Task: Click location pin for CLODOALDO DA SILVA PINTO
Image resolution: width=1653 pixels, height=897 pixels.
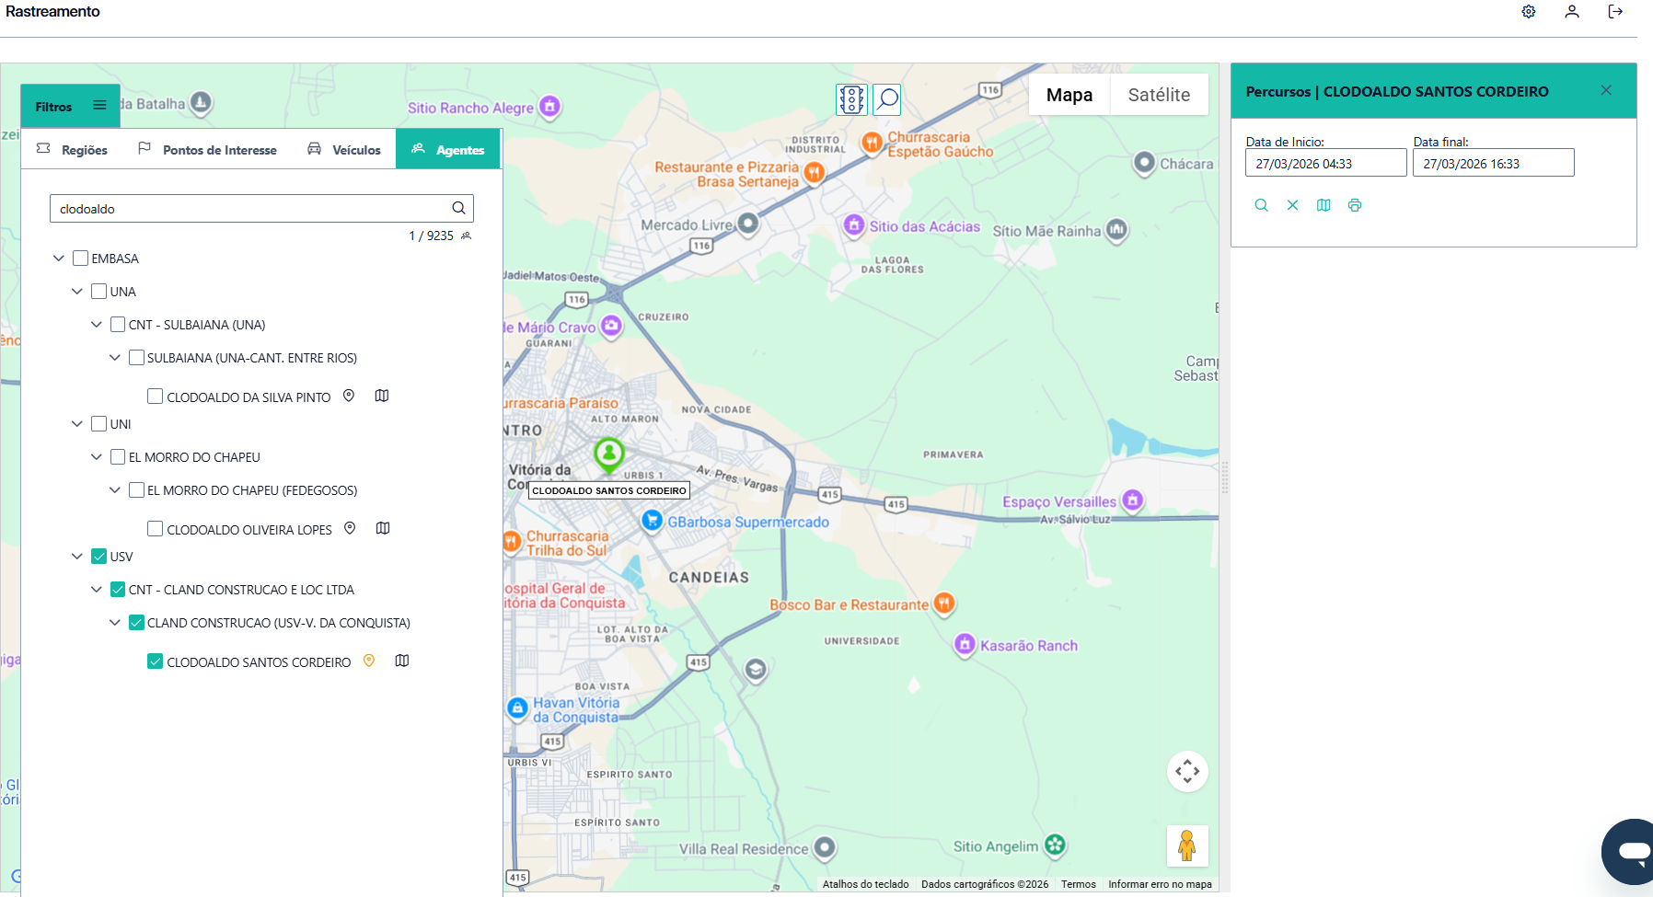Action: tap(349, 396)
